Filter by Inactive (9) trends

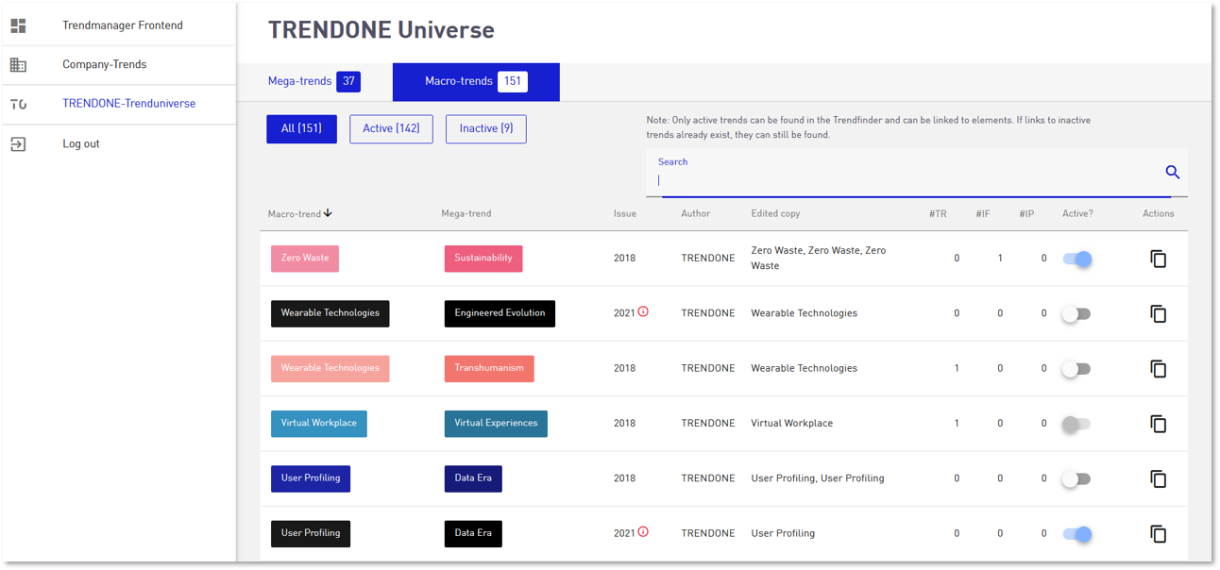486,129
